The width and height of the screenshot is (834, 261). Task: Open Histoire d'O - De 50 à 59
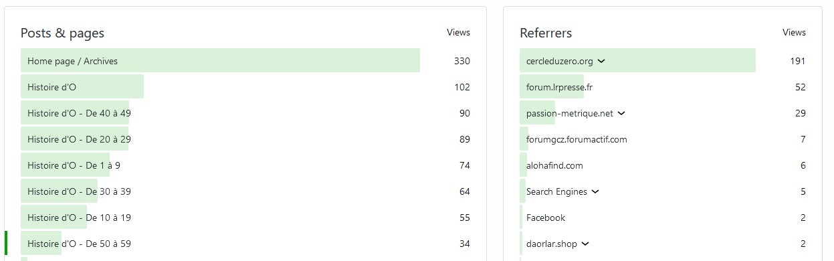(x=79, y=244)
